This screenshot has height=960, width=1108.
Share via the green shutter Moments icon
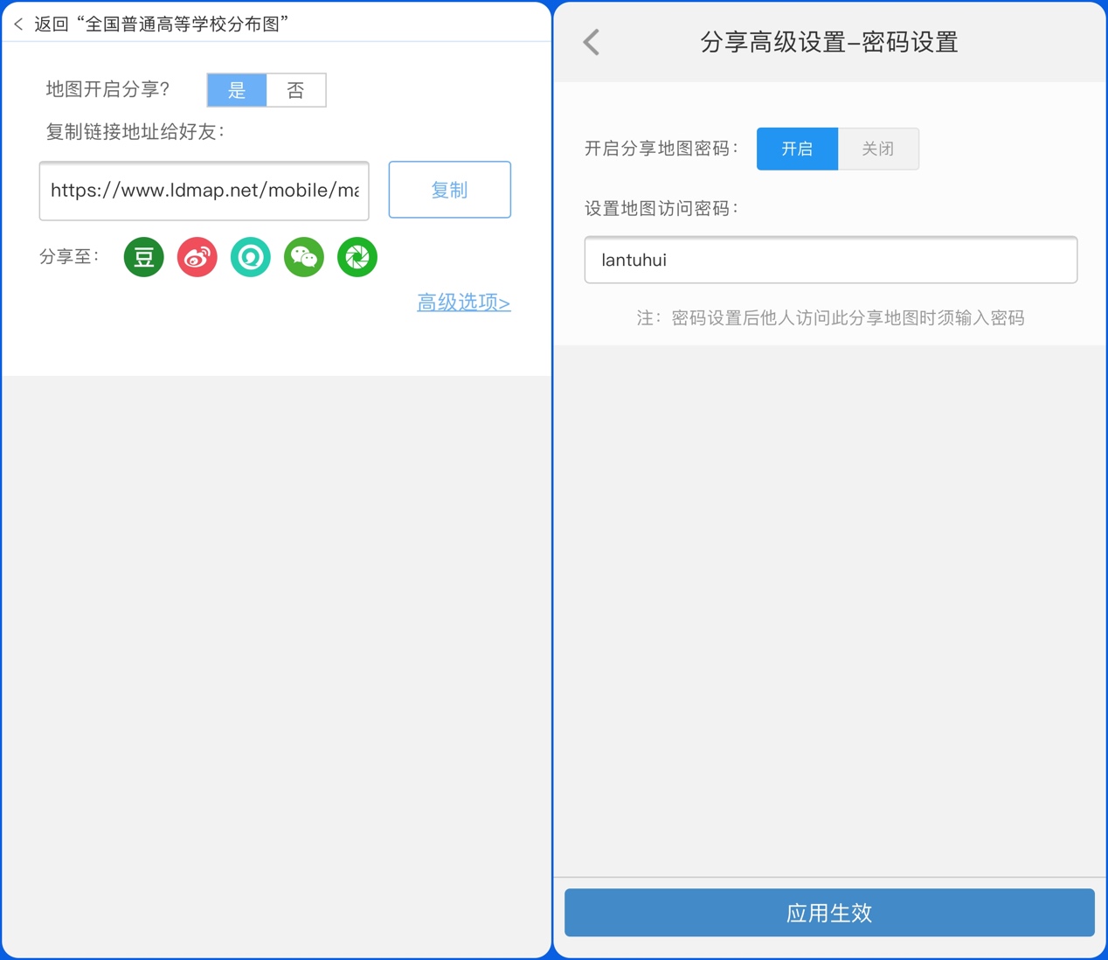pos(357,258)
